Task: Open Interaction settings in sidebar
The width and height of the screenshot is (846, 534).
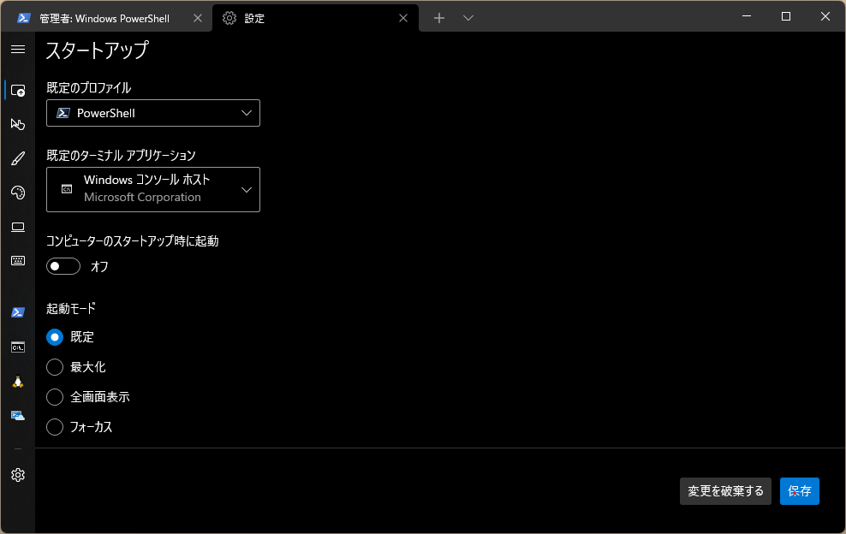Action: point(17,124)
